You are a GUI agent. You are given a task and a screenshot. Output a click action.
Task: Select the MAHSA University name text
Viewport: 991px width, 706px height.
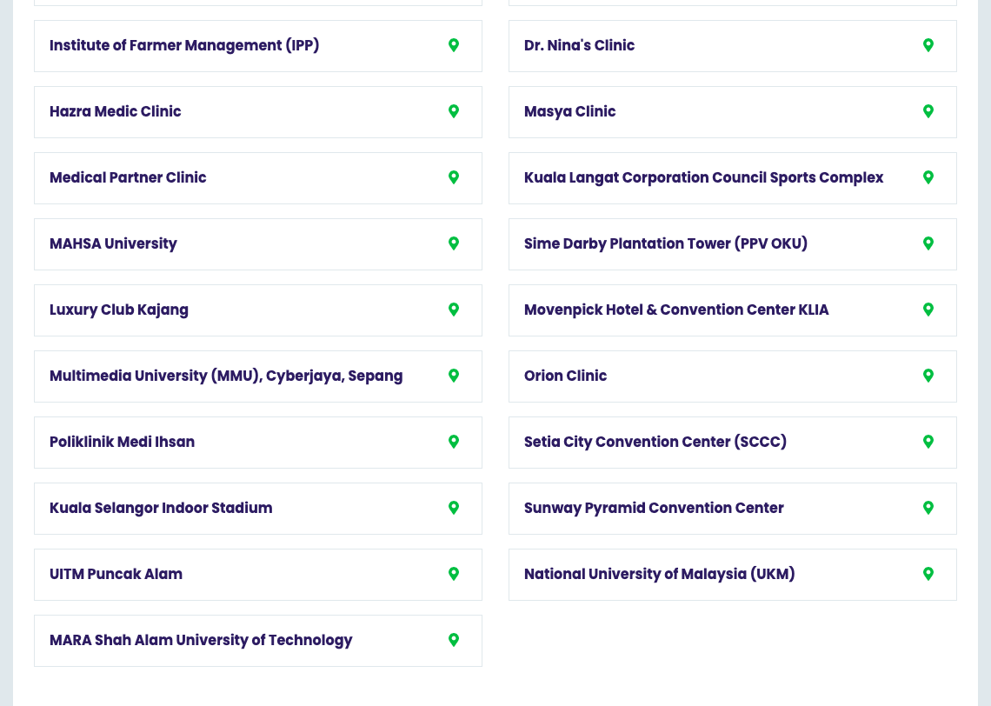click(x=113, y=244)
